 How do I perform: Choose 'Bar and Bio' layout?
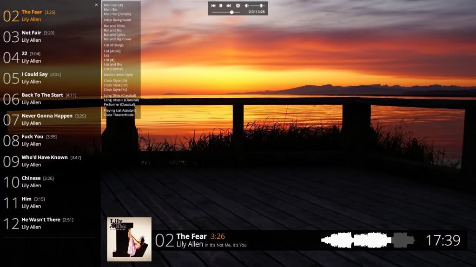pyautogui.click(x=112, y=30)
